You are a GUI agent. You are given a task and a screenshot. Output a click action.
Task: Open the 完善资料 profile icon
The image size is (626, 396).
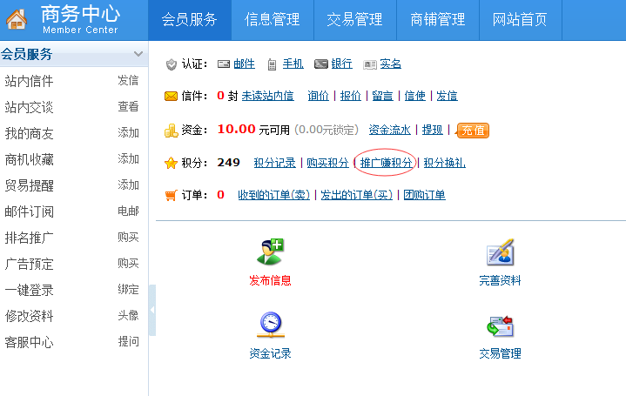[500, 252]
